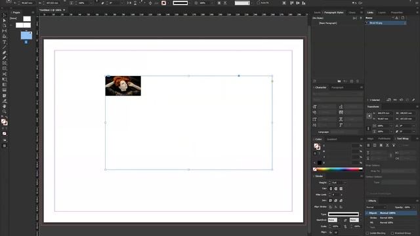This screenshot has width=420, height=236.
Task: Select the Eyedropper tool
Action: (5, 101)
